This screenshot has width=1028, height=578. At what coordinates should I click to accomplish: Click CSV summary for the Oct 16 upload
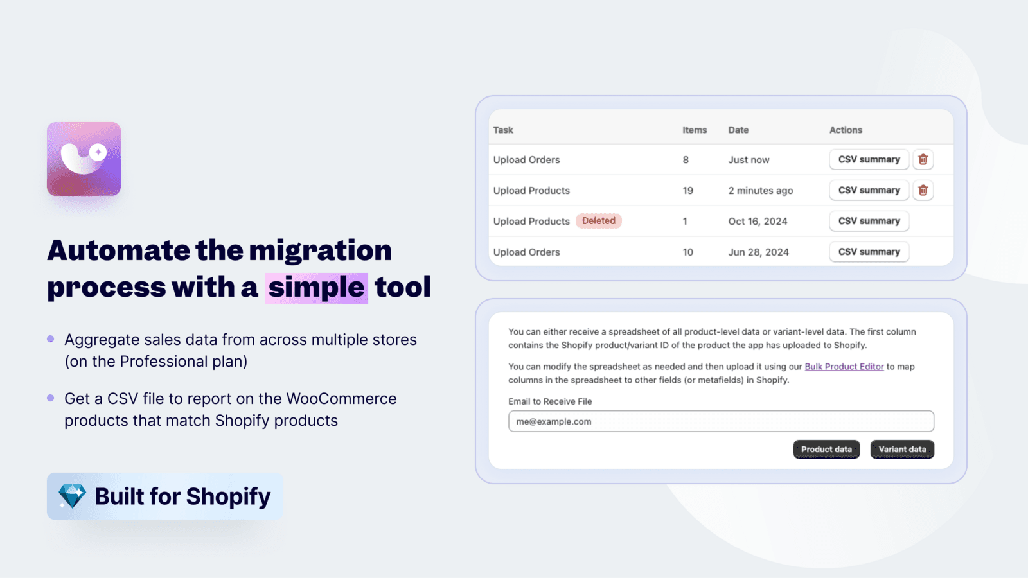tap(869, 221)
